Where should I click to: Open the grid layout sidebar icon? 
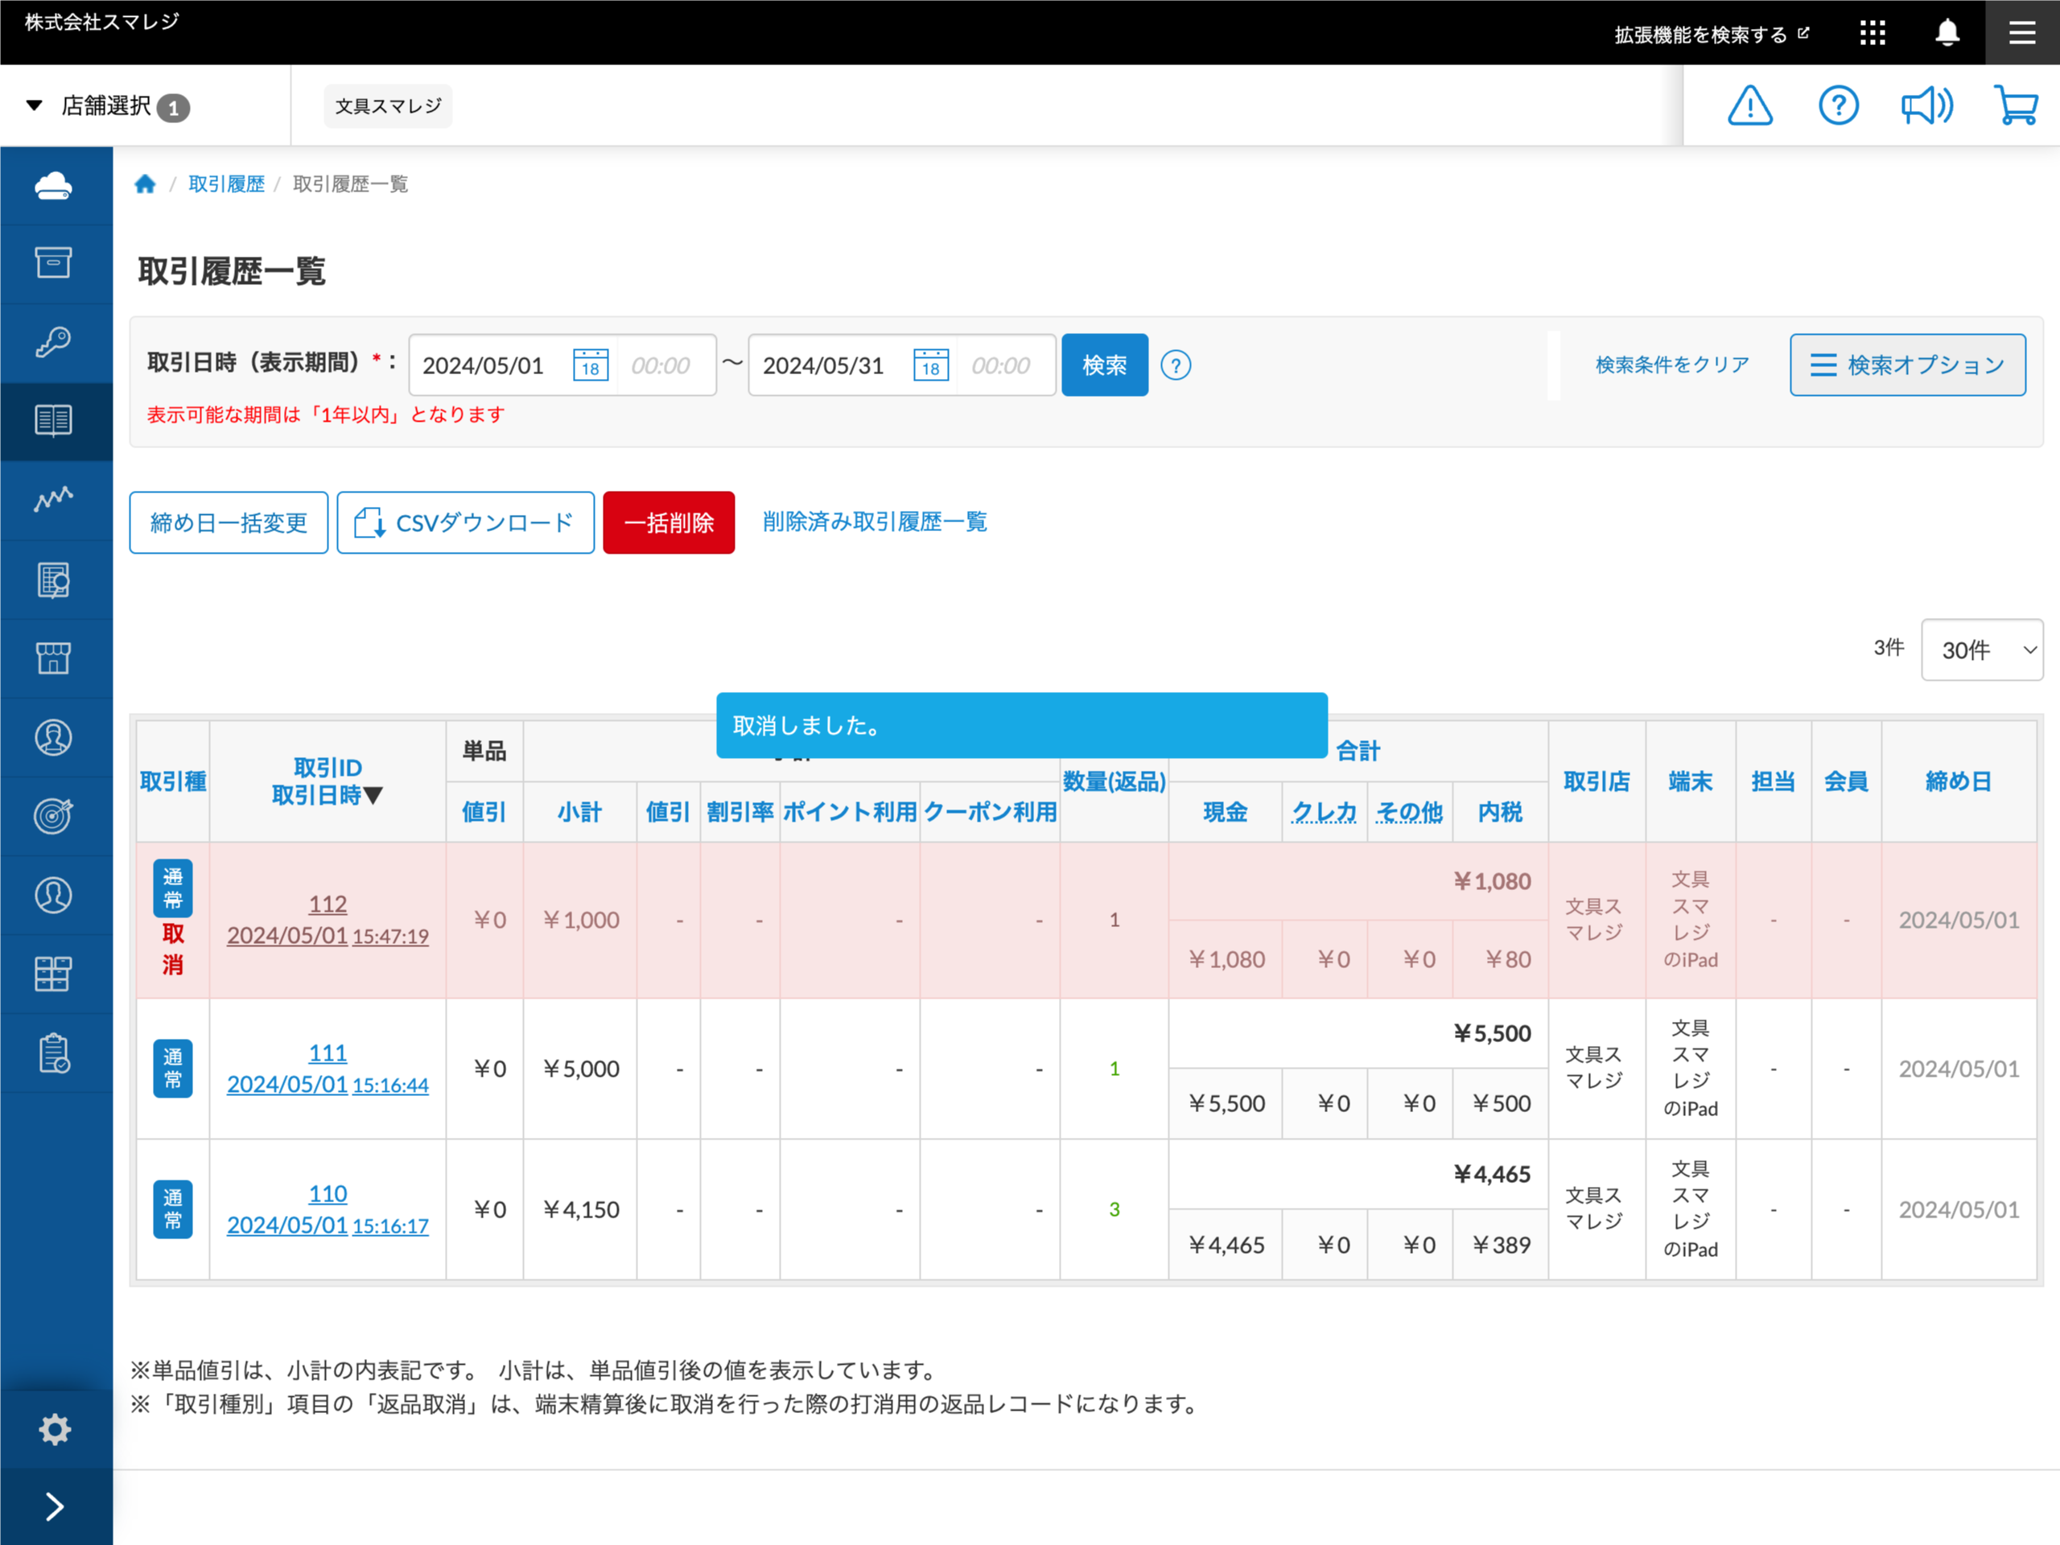click(x=53, y=974)
